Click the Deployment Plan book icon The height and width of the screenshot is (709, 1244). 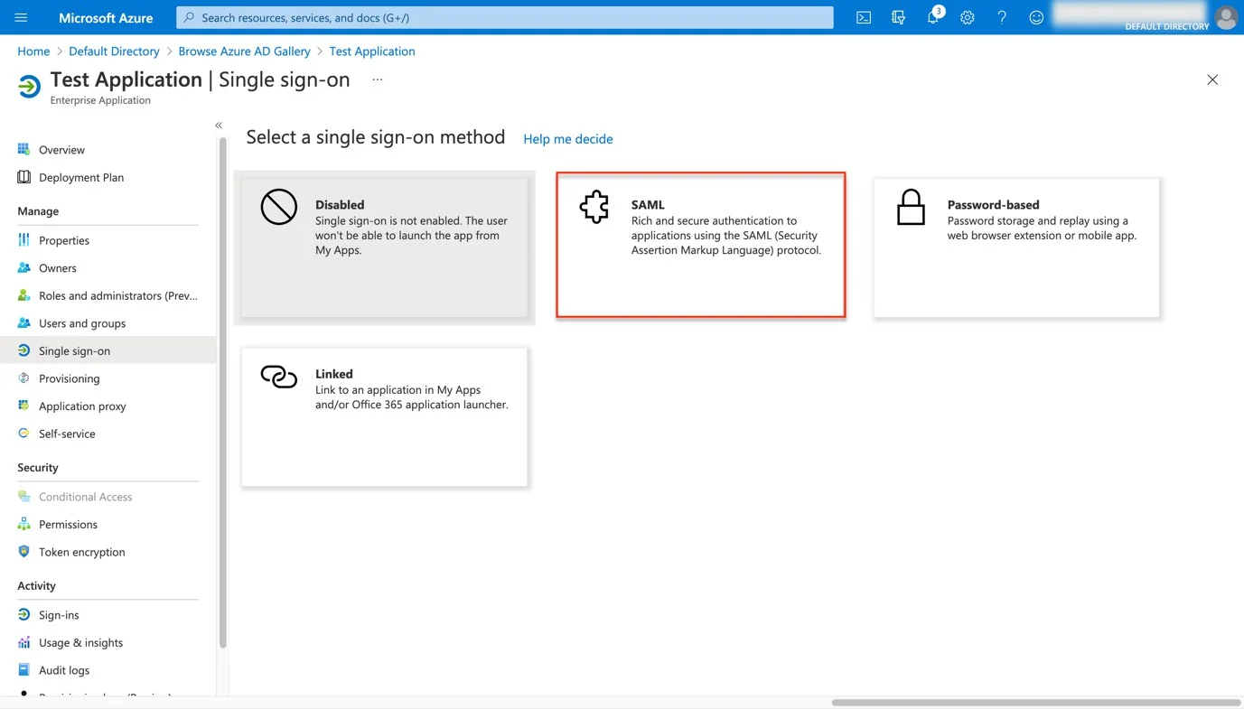(24, 177)
